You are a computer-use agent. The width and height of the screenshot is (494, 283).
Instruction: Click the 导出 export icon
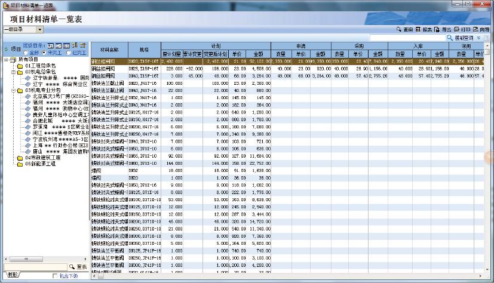[442, 29]
